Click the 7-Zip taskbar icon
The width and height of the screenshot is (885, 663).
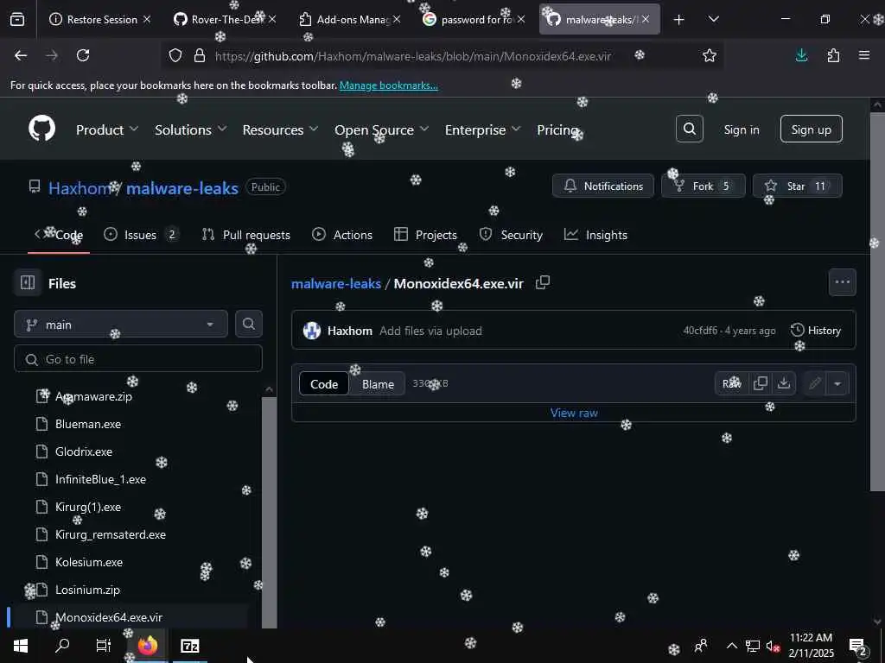[189, 646]
